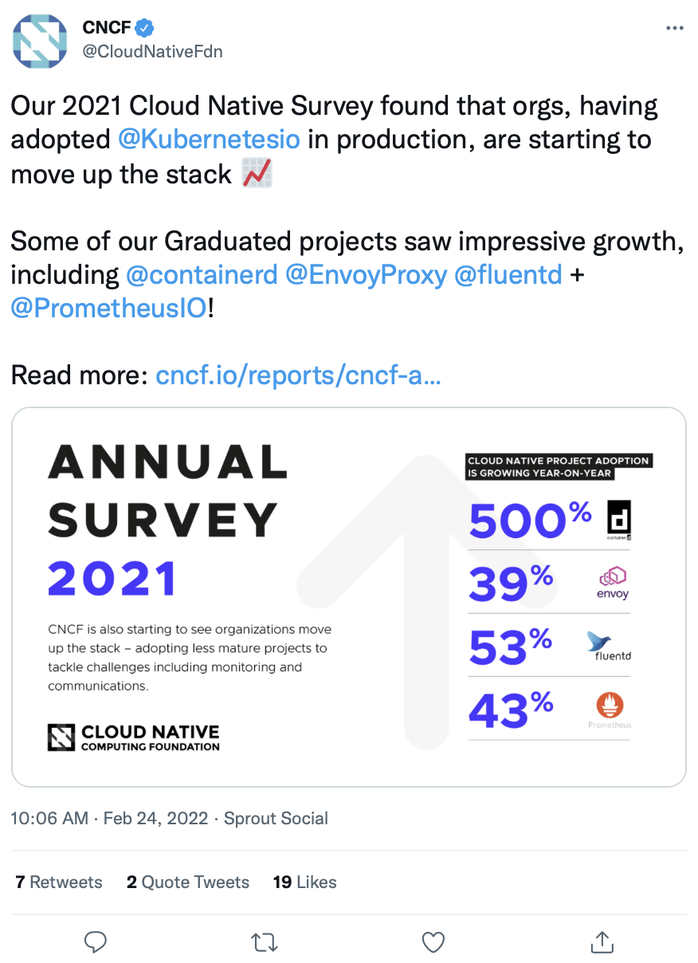
Task: Open the @PrometheusIO mention
Action: pyautogui.click(x=109, y=309)
